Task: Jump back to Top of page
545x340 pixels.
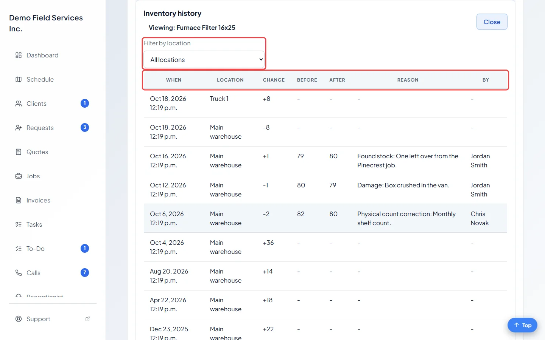Action: (522, 325)
